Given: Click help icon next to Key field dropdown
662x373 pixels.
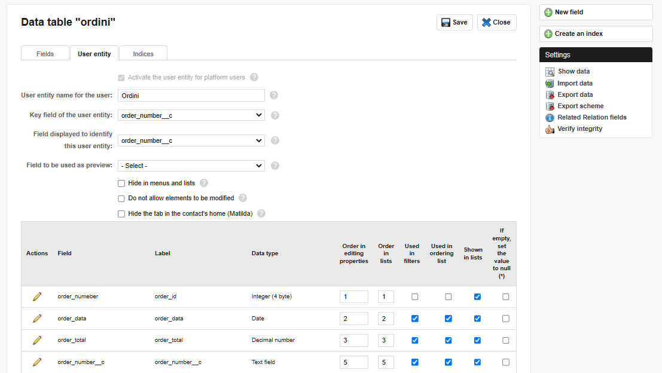Looking at the screenshot, I should (x=275, y=115).
